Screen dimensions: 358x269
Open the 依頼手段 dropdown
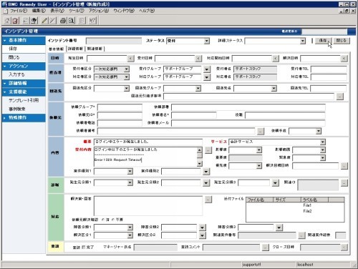point(319,131)
